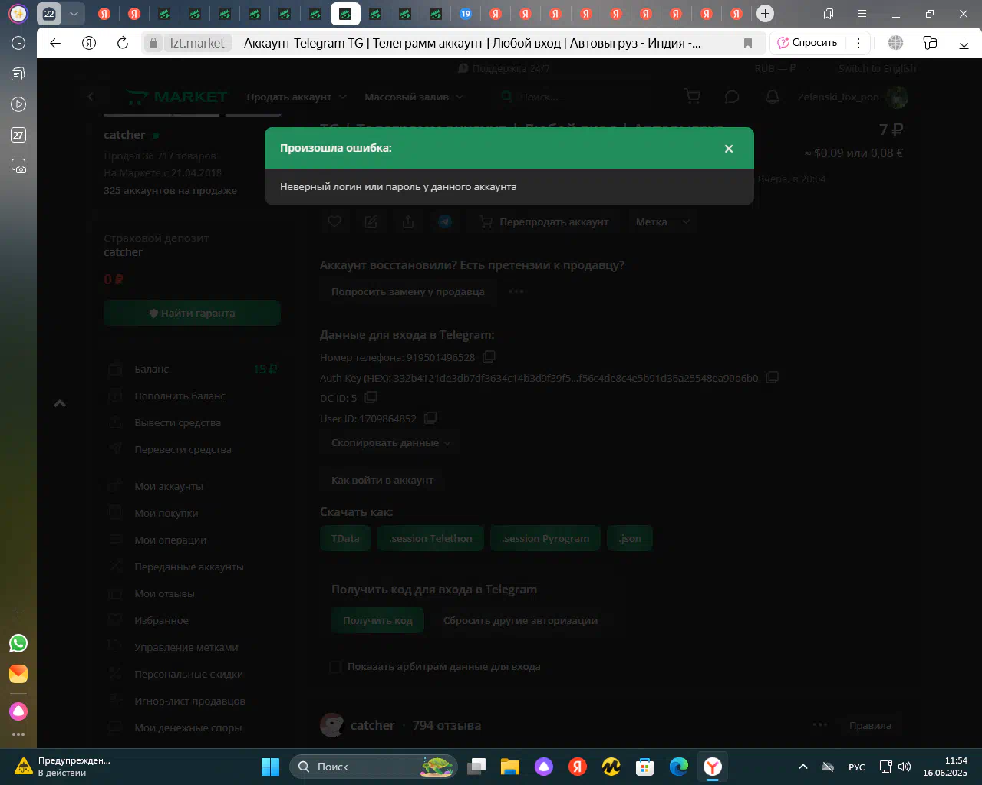
Task: Download as .session Pyrogram
Action: click(x=545, y=538)
